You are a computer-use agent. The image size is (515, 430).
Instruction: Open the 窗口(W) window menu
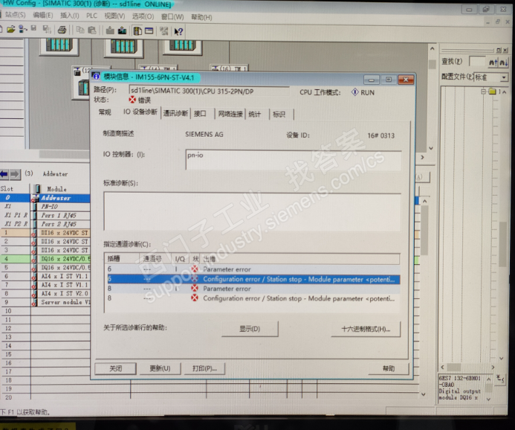pyautogui.click(x=172, y=17)
